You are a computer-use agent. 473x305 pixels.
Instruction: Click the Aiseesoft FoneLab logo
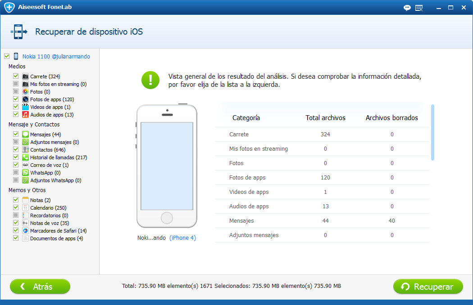tap(9, 7)
